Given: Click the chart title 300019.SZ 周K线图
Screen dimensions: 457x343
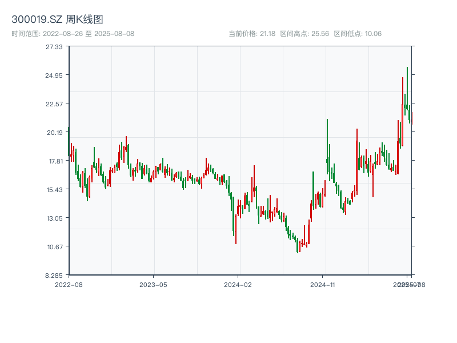Looking at the screenshot, I should [x=57, y=19].
